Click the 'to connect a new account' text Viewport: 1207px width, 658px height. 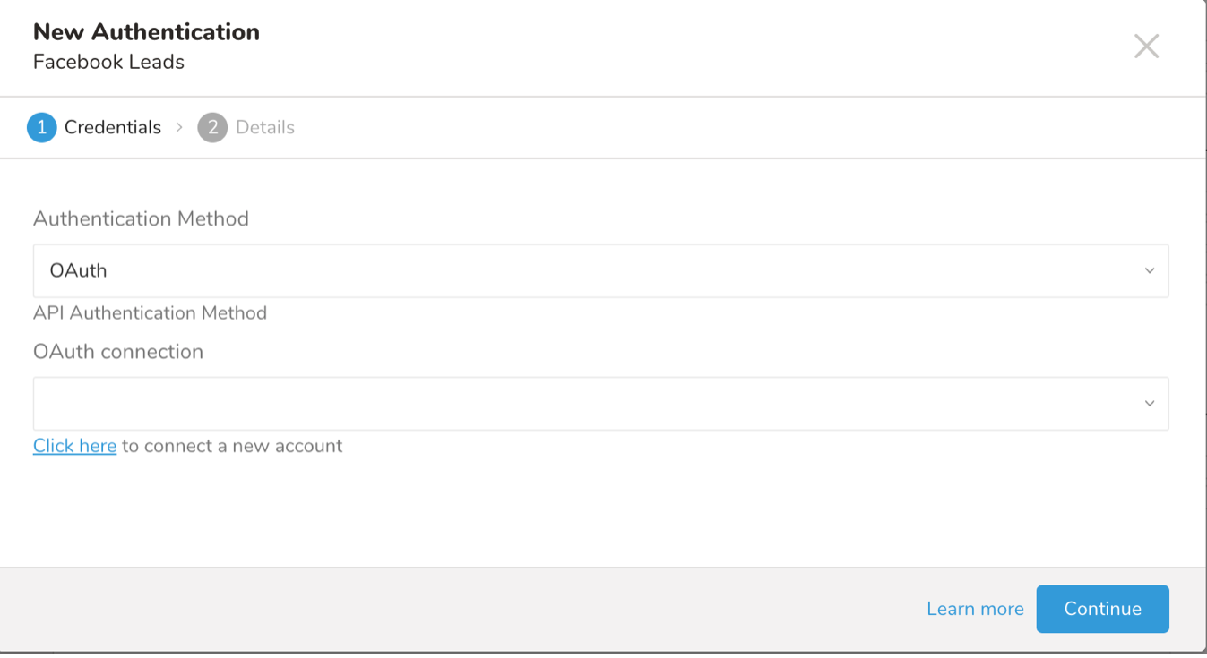(x=232, y=446)
